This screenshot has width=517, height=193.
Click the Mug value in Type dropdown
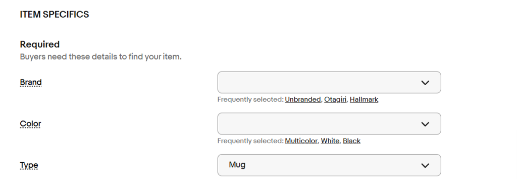[237, 165]
